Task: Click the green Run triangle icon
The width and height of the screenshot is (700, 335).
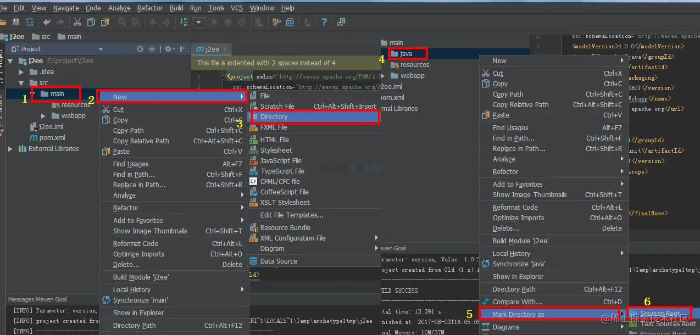Action: point(215,22)
